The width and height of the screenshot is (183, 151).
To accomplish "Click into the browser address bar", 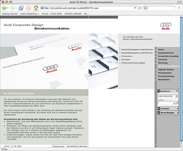I will pos(88,8).
